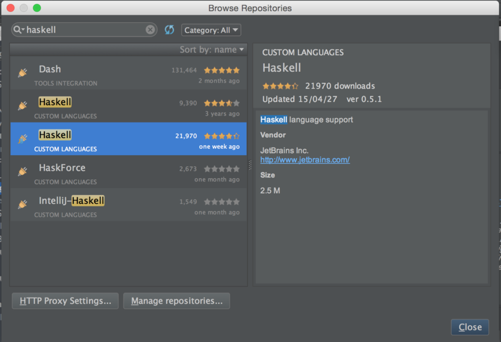Click the 131,464 download count for Dash
This screenshot has width=501, height=342.
(184, 70)
